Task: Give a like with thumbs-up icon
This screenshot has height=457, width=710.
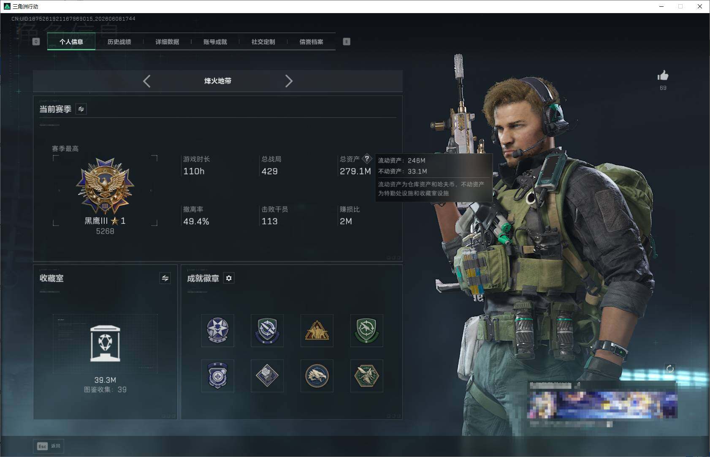Action: [x=663, y=76]
